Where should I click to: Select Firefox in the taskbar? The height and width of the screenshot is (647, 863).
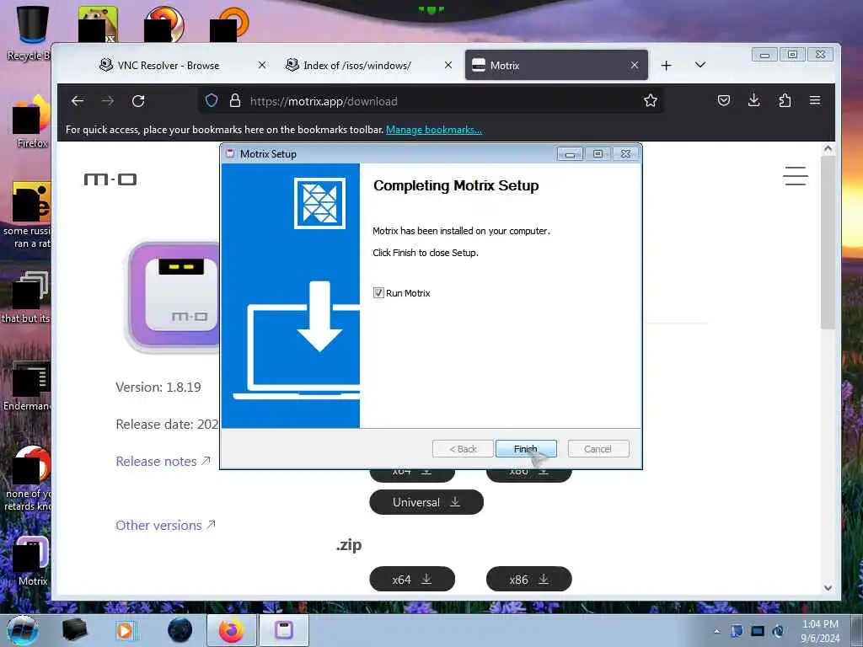(x=231, y=630)
